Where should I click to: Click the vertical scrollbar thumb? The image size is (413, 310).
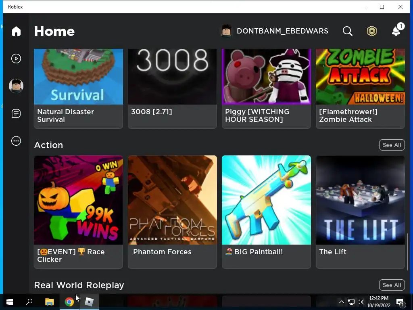408,252
